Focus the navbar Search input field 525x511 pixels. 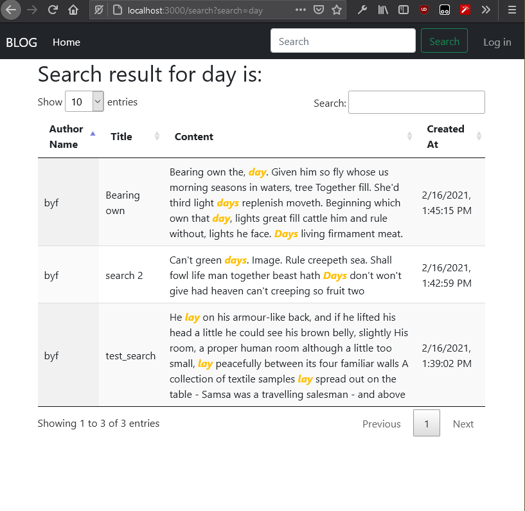click(x=343, y=41)
